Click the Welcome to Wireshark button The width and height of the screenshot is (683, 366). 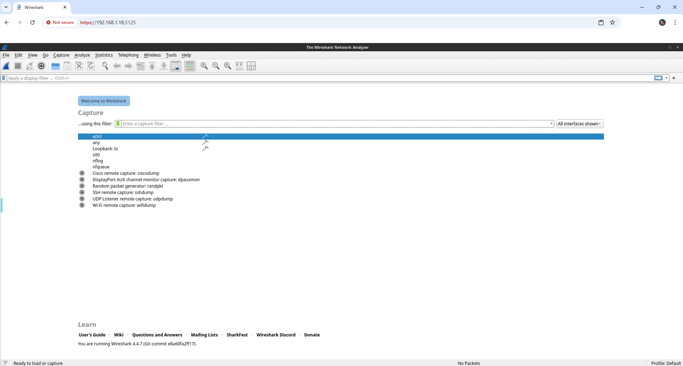(x=104, y=101)
